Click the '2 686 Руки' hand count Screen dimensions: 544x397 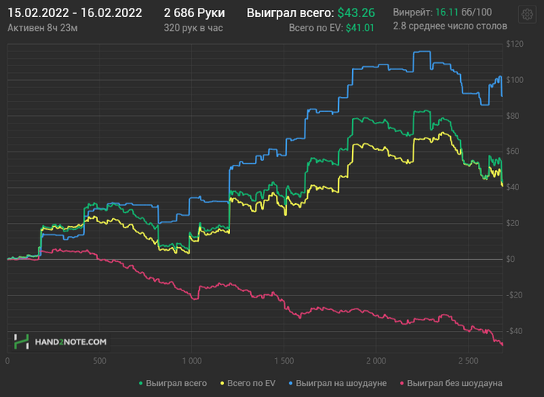pyautogui.click(x=194, y=13)
